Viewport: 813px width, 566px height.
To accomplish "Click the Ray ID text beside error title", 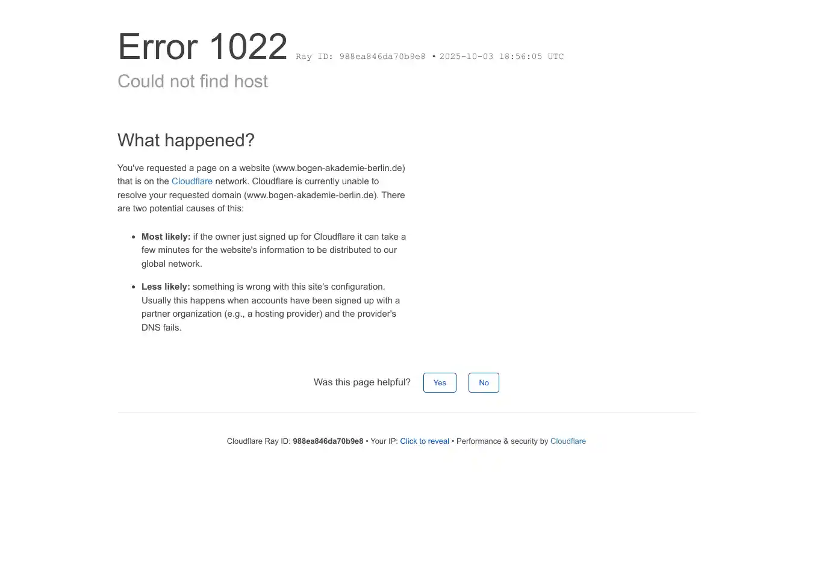I will 360,57.
